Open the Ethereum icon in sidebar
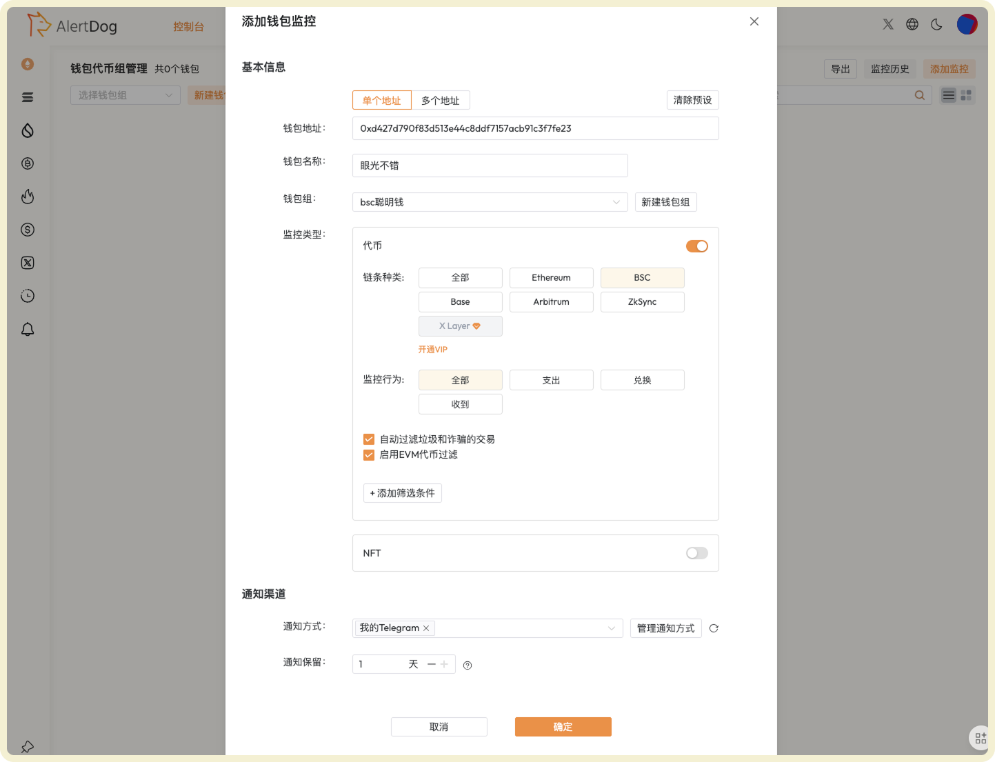The image size is (995, 762). click(28, 64)
